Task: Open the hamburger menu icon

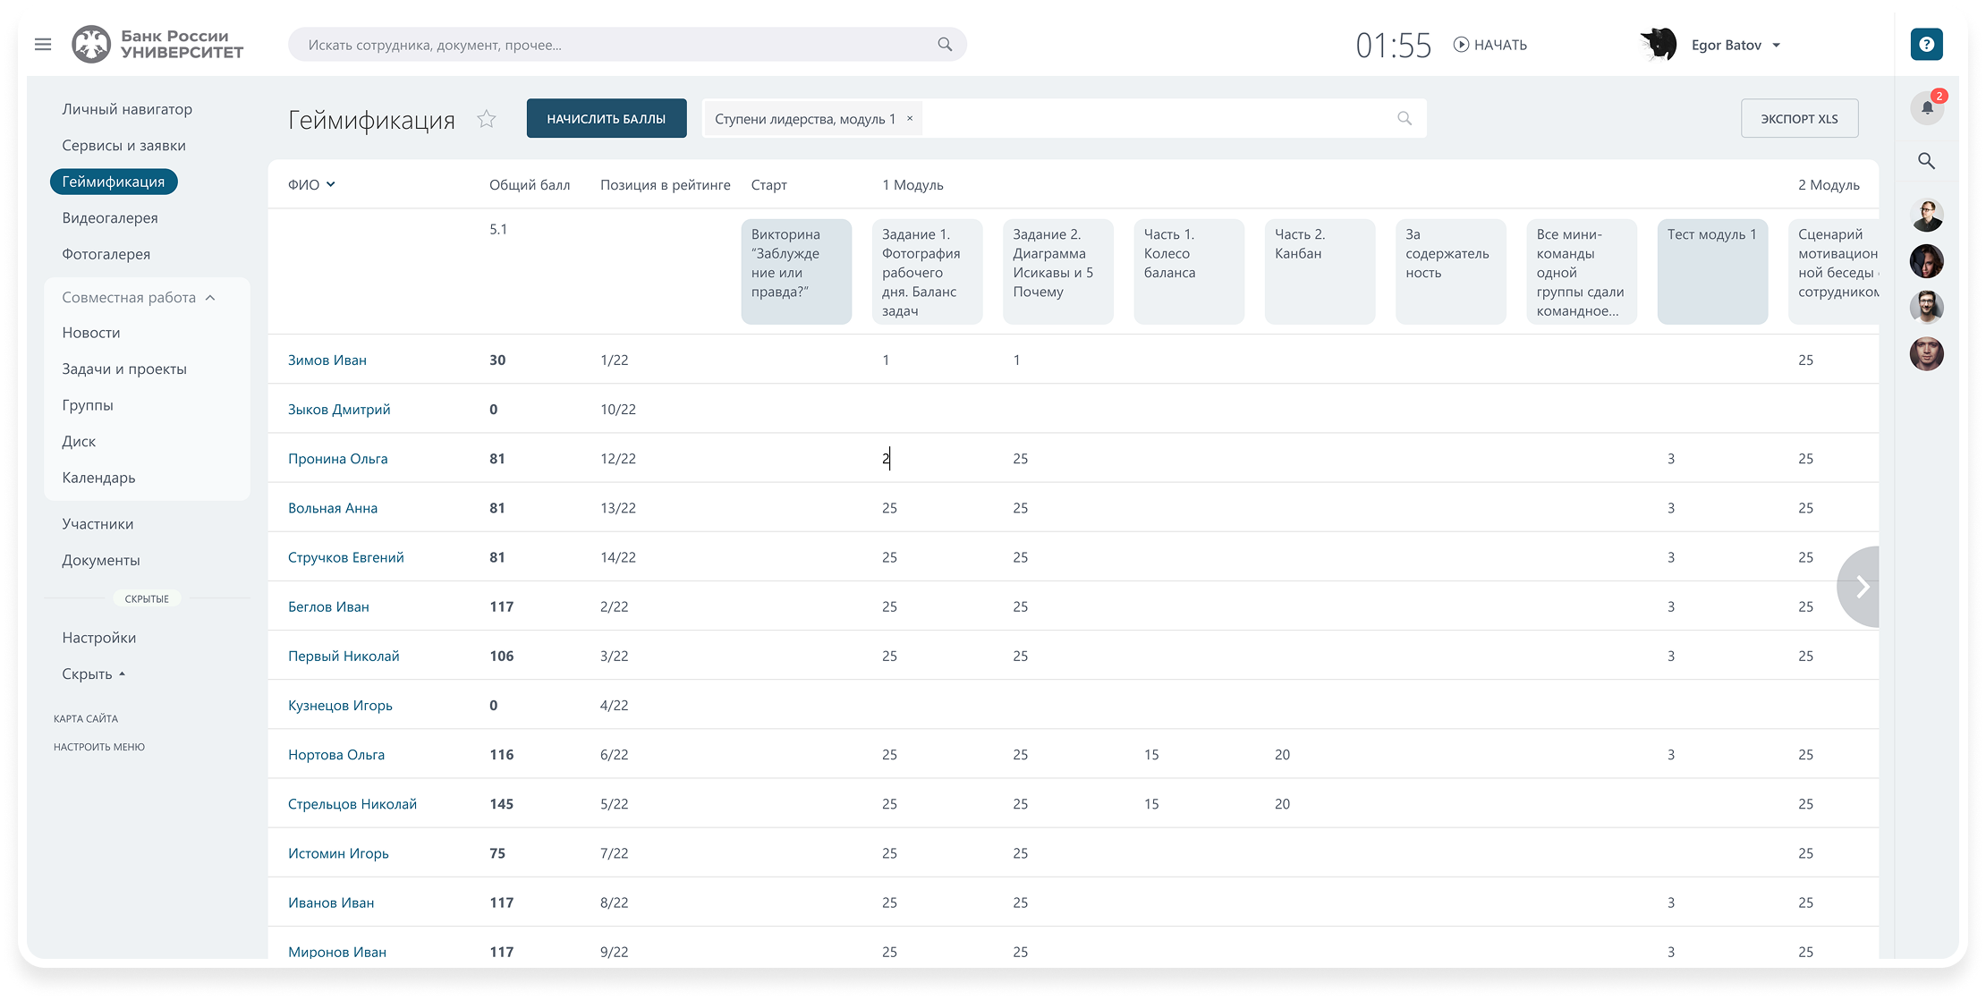Action: coord(43,45)
